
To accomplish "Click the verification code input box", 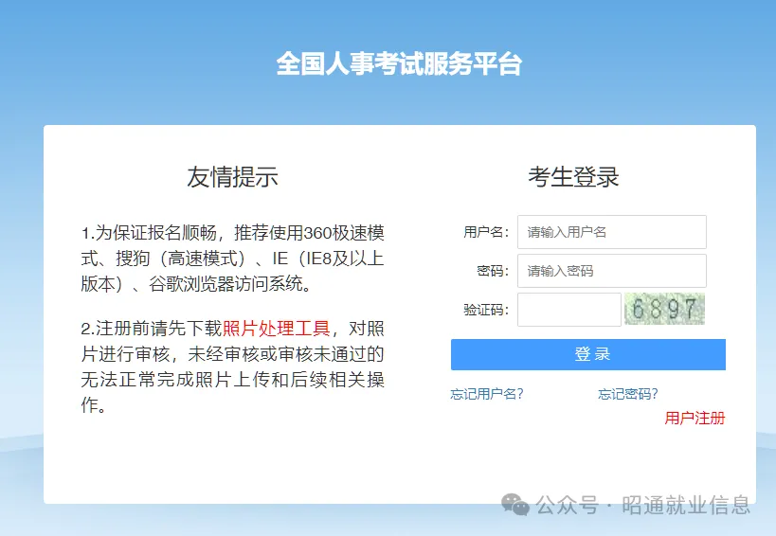I will 569,310.
